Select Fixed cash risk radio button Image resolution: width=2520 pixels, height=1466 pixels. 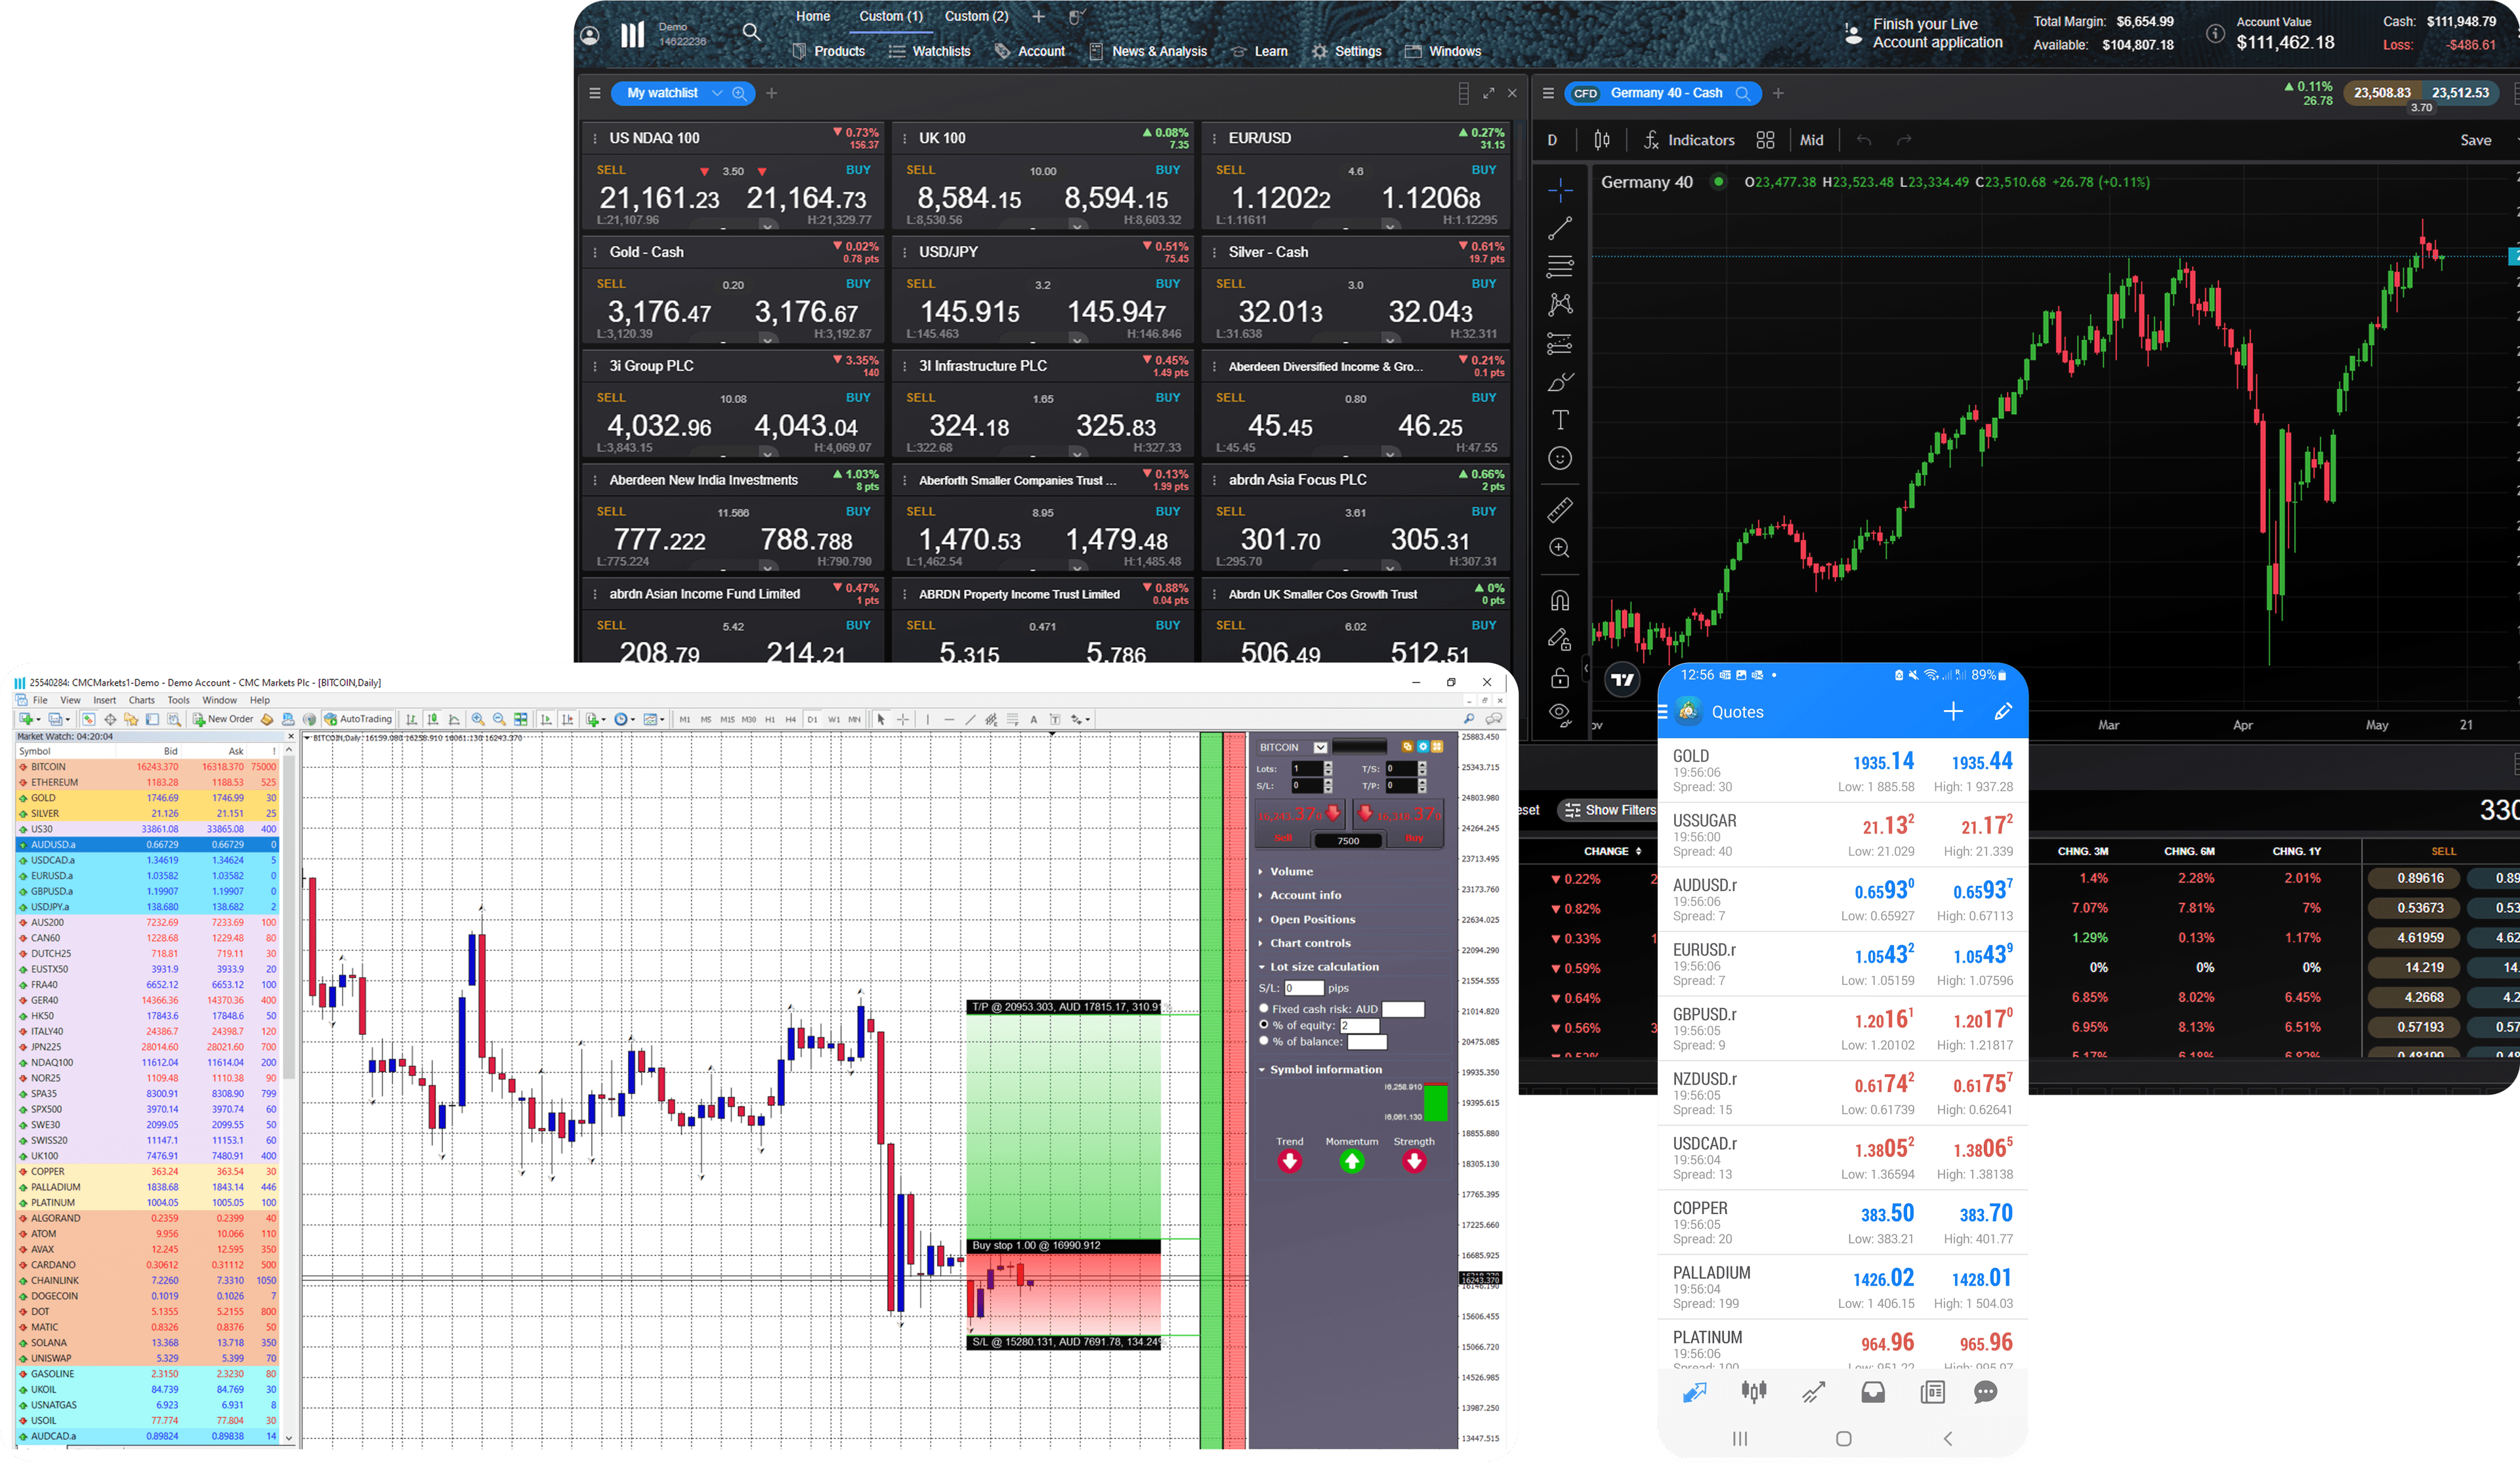pos(1264,1008)
